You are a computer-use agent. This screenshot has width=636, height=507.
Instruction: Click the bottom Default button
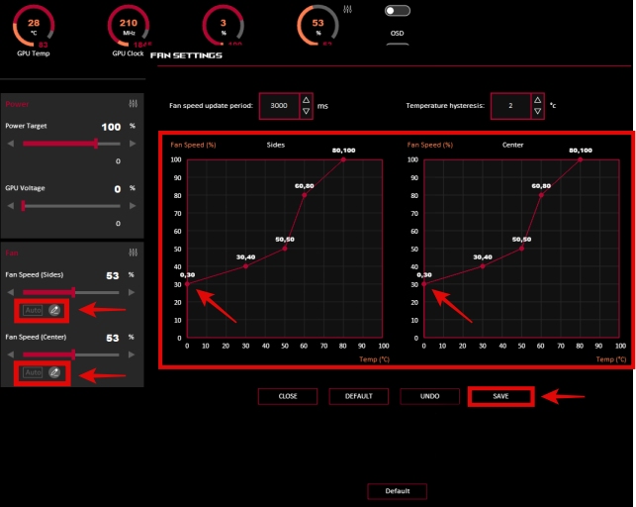click(x=398, y=491)
